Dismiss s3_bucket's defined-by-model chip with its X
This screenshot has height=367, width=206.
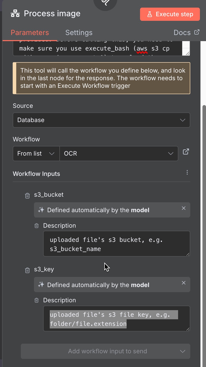point(183,208)
